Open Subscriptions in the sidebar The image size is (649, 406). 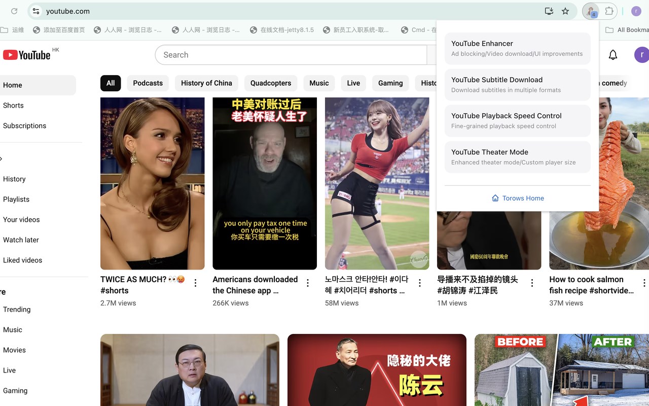(38, 126)
